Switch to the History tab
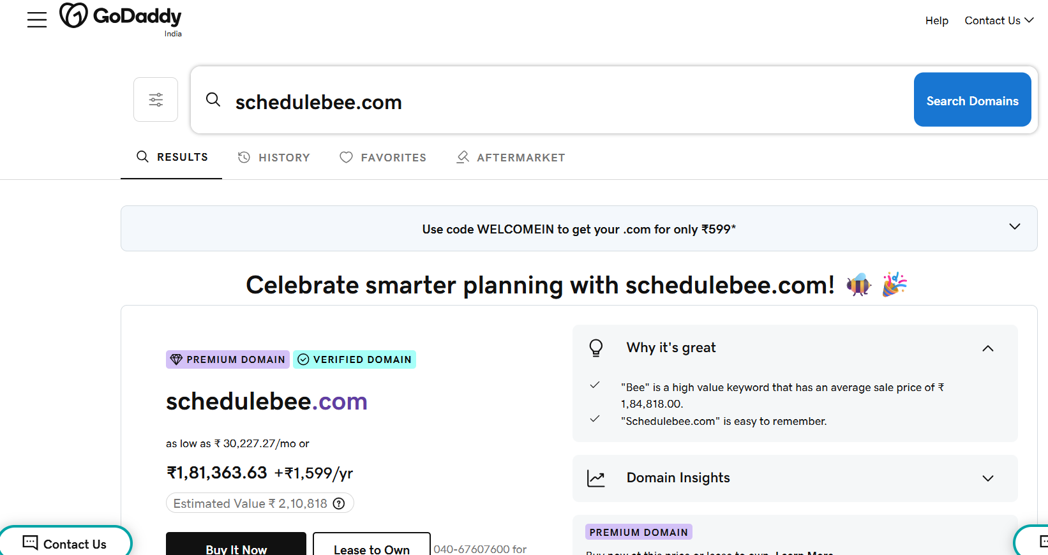 tap(274, 158)
